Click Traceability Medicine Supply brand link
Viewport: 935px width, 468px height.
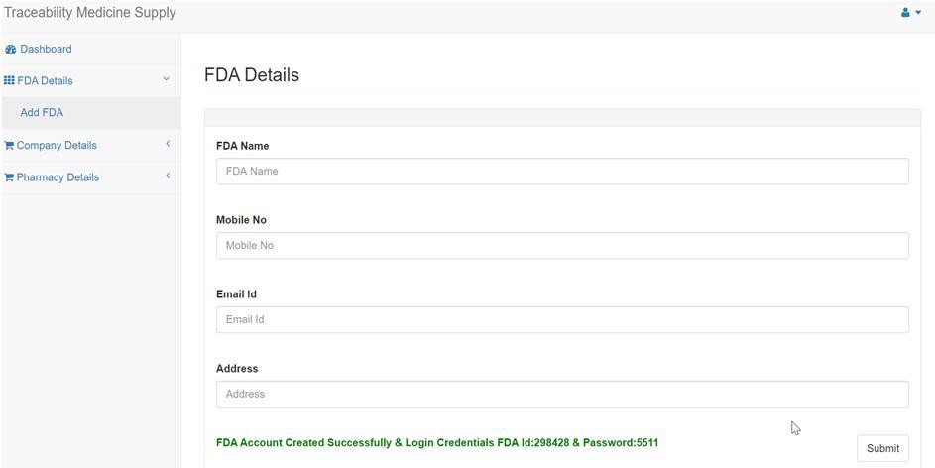[x=90, y=13]
